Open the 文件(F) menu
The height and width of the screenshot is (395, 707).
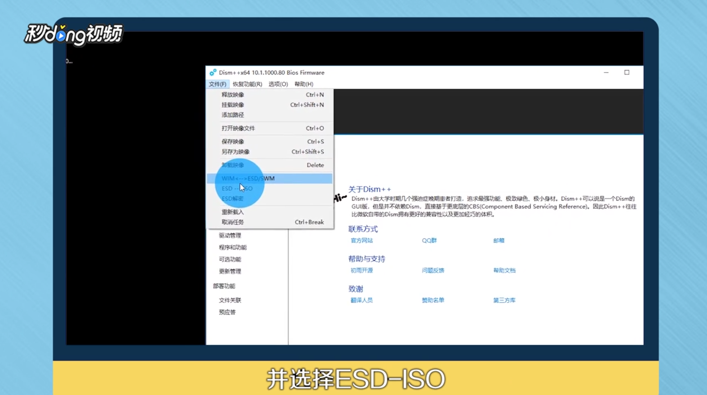click(x=217, y=84)
